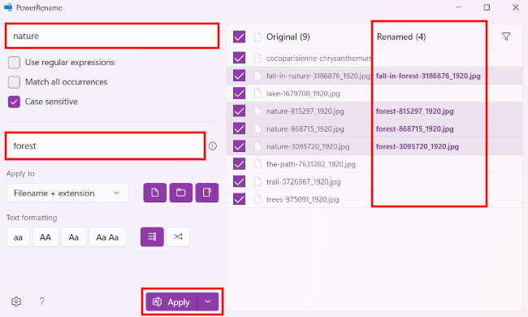Uncheck trail-5726987_1920.jpg checkbox

point(239,181)
